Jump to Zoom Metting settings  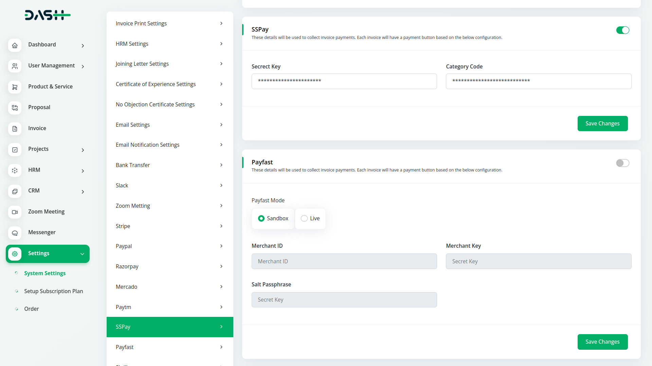pos(170,206)
